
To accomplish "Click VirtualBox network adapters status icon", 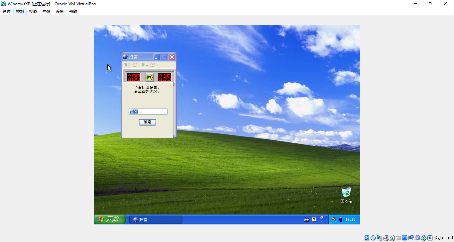I will 386,238.
